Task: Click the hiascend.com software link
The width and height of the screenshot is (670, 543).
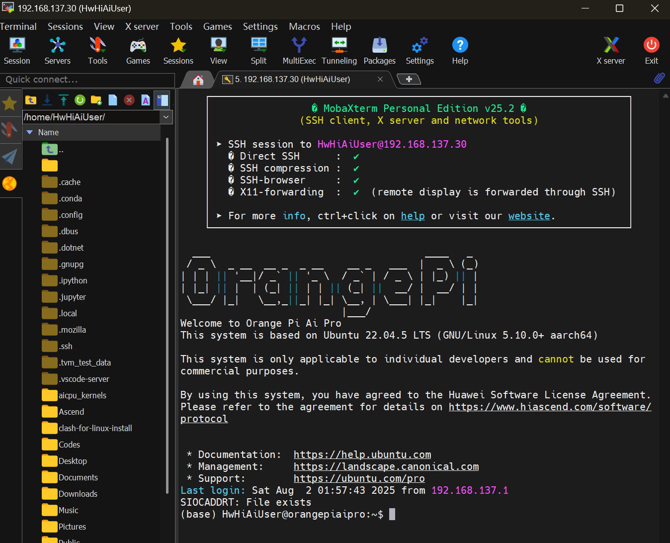Action: (x=549, y=407)
